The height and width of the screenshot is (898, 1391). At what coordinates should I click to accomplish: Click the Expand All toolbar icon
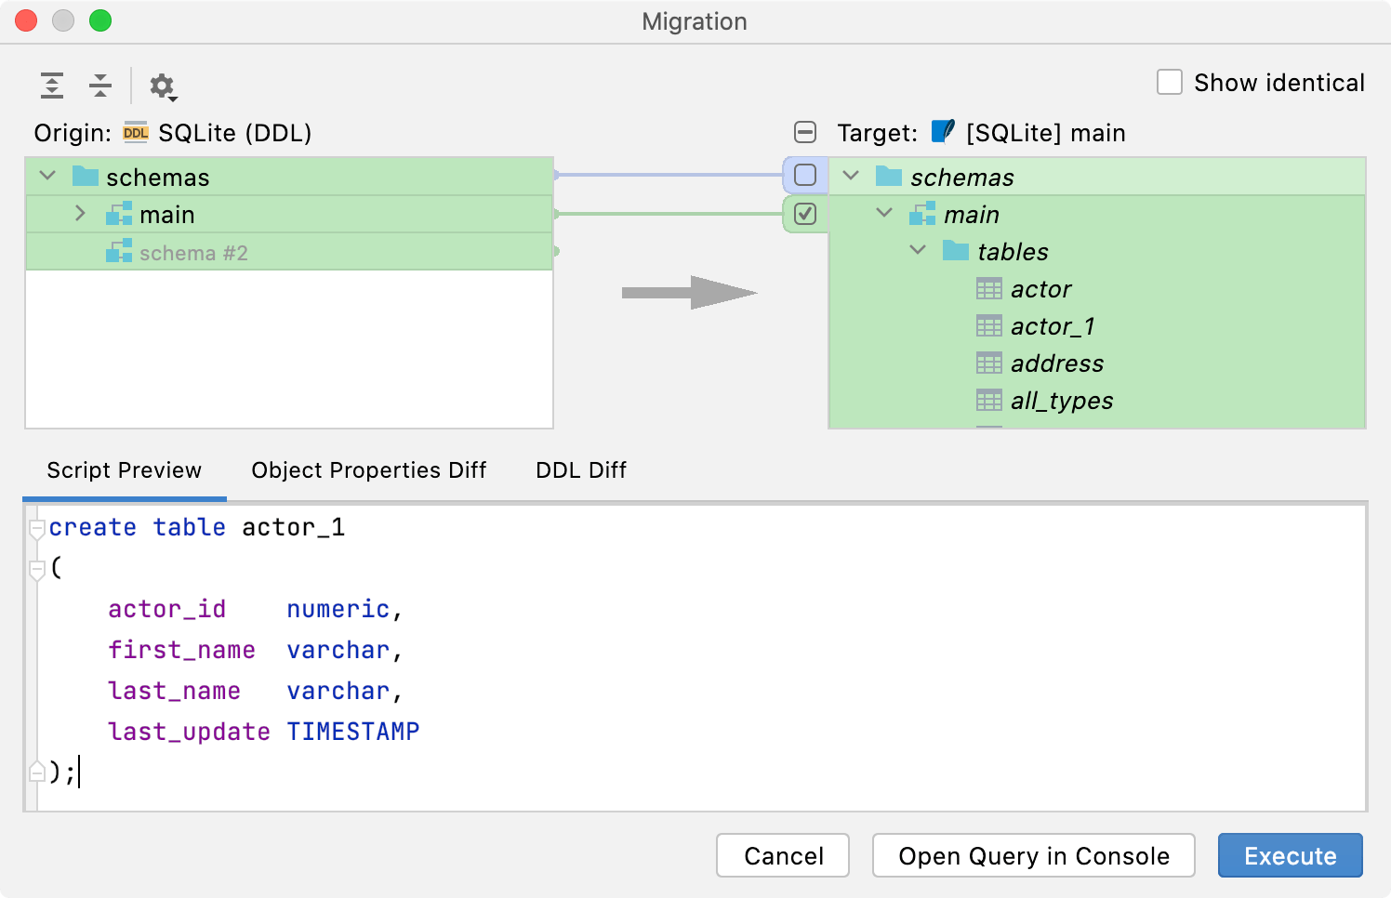click(x=51, y=86)
